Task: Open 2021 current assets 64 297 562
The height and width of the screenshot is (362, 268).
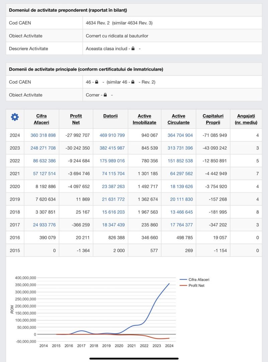Action: (x=181, y=174)
